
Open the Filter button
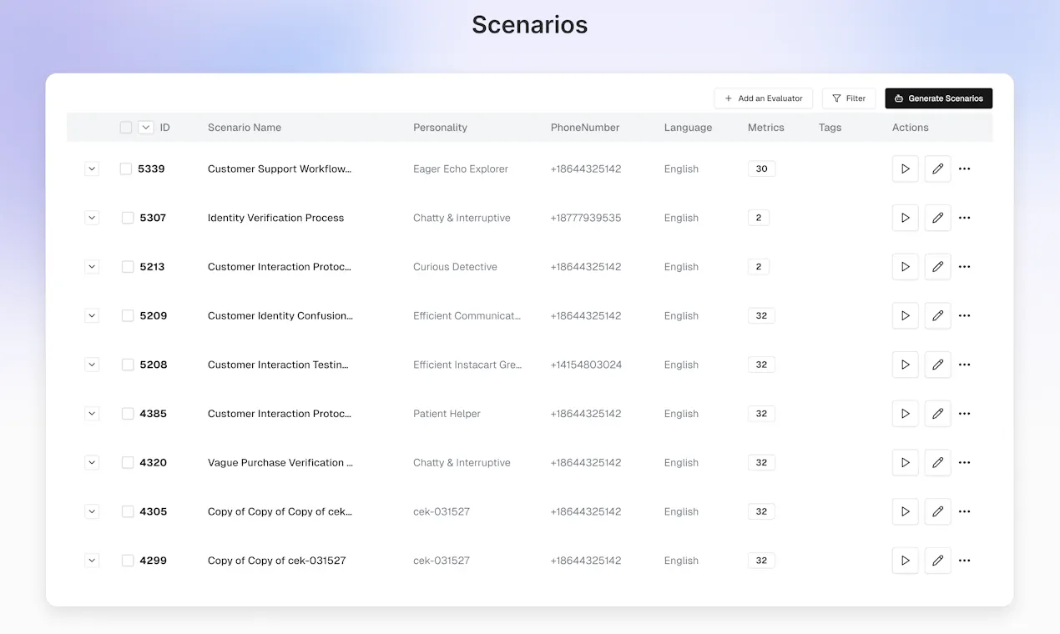click(849, 98)
